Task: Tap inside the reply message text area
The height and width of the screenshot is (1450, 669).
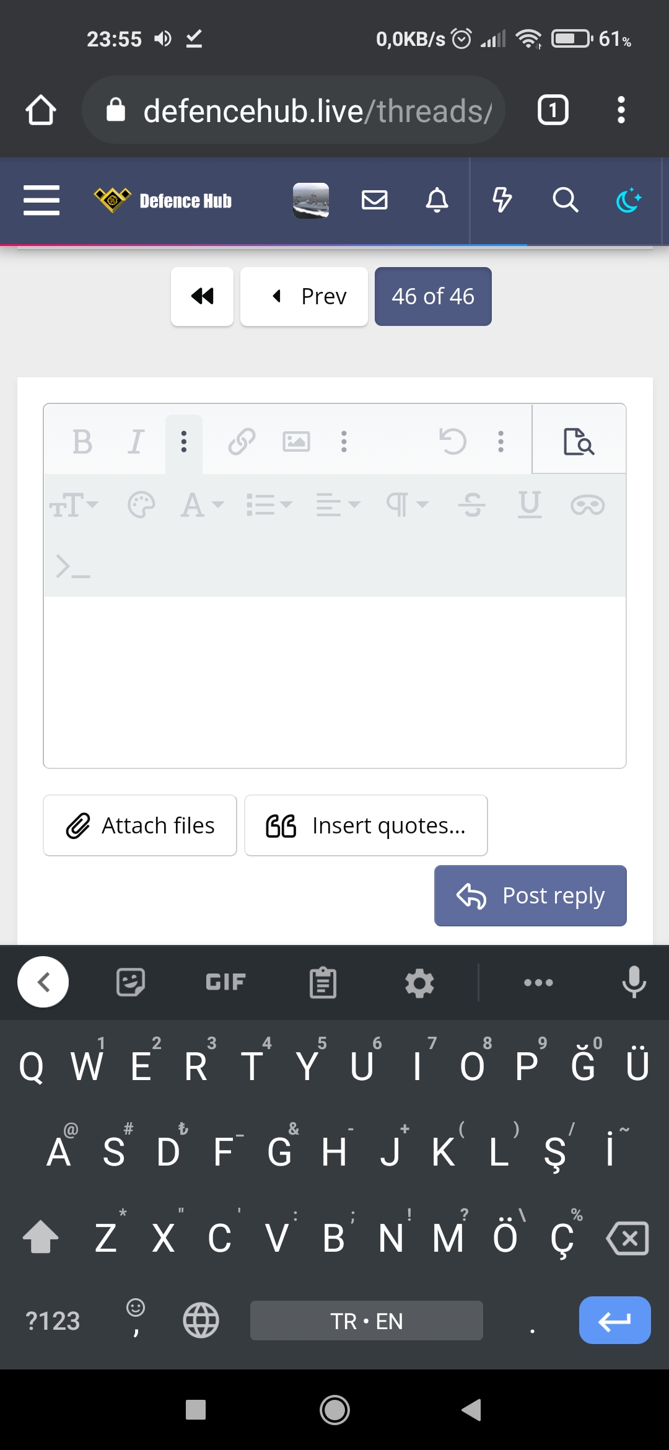Action: click(334, 682)
